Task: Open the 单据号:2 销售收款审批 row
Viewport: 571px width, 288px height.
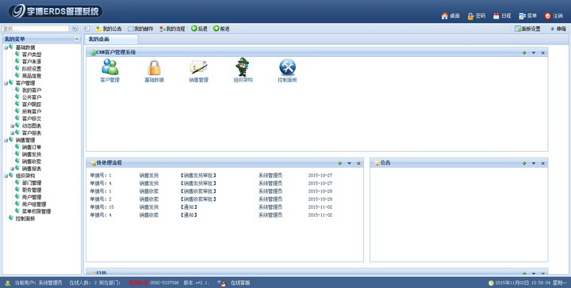Action: tap(211, 199)
